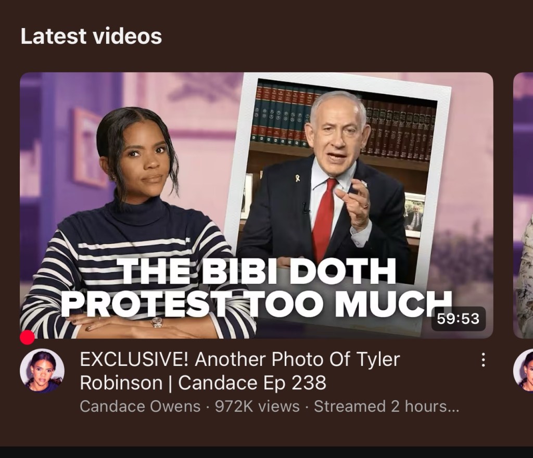Play the 'Bibi Doth Protest Too Much' thumbnail
The image size is (533, 458).
256,205
